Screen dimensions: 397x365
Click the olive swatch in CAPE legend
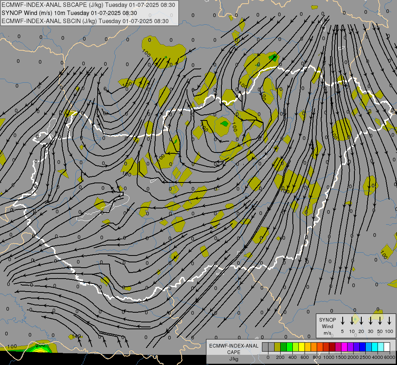tap(277, 347)
